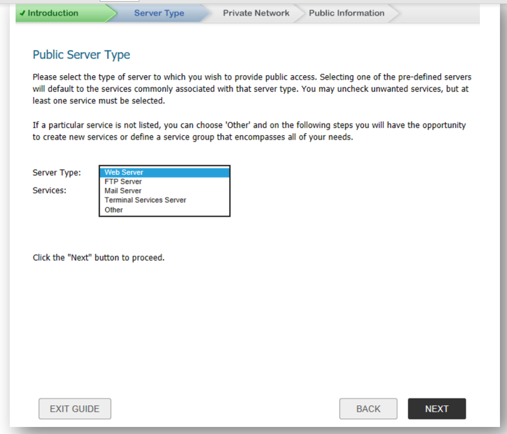Go to the Introduction wizard step
The width and height of the screenshot is (507, 434).
[53, 13]
